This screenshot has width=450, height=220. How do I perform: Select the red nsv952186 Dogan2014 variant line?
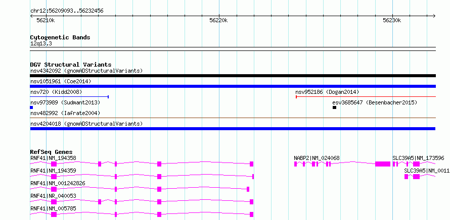click(x=366, y=97)
